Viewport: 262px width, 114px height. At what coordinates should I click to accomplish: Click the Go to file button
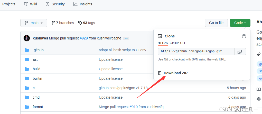216,23
